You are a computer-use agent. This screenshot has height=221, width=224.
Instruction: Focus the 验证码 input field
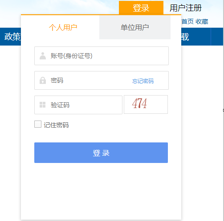tap(78, 105)
